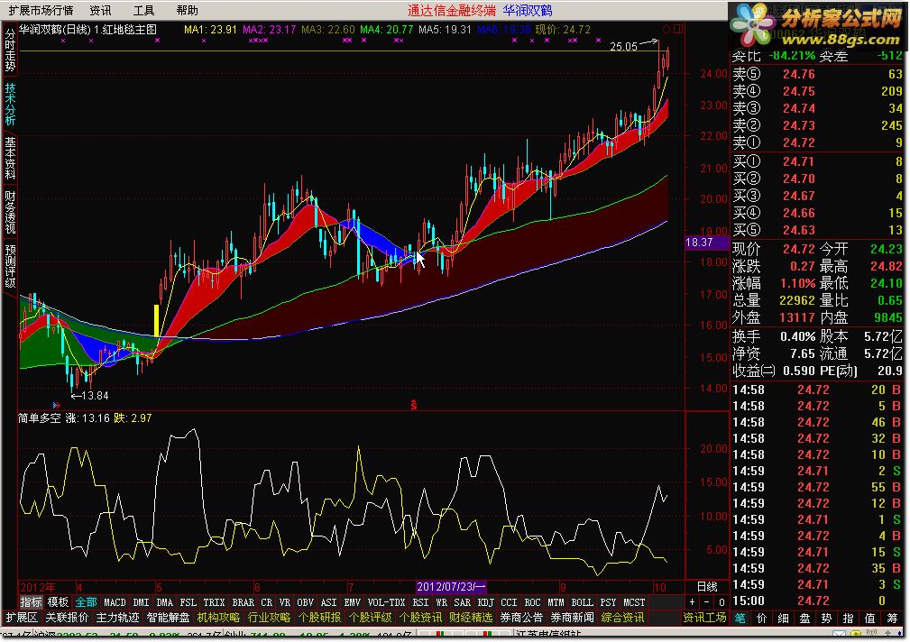Switch indicator to TRIX

pos(214,602)
